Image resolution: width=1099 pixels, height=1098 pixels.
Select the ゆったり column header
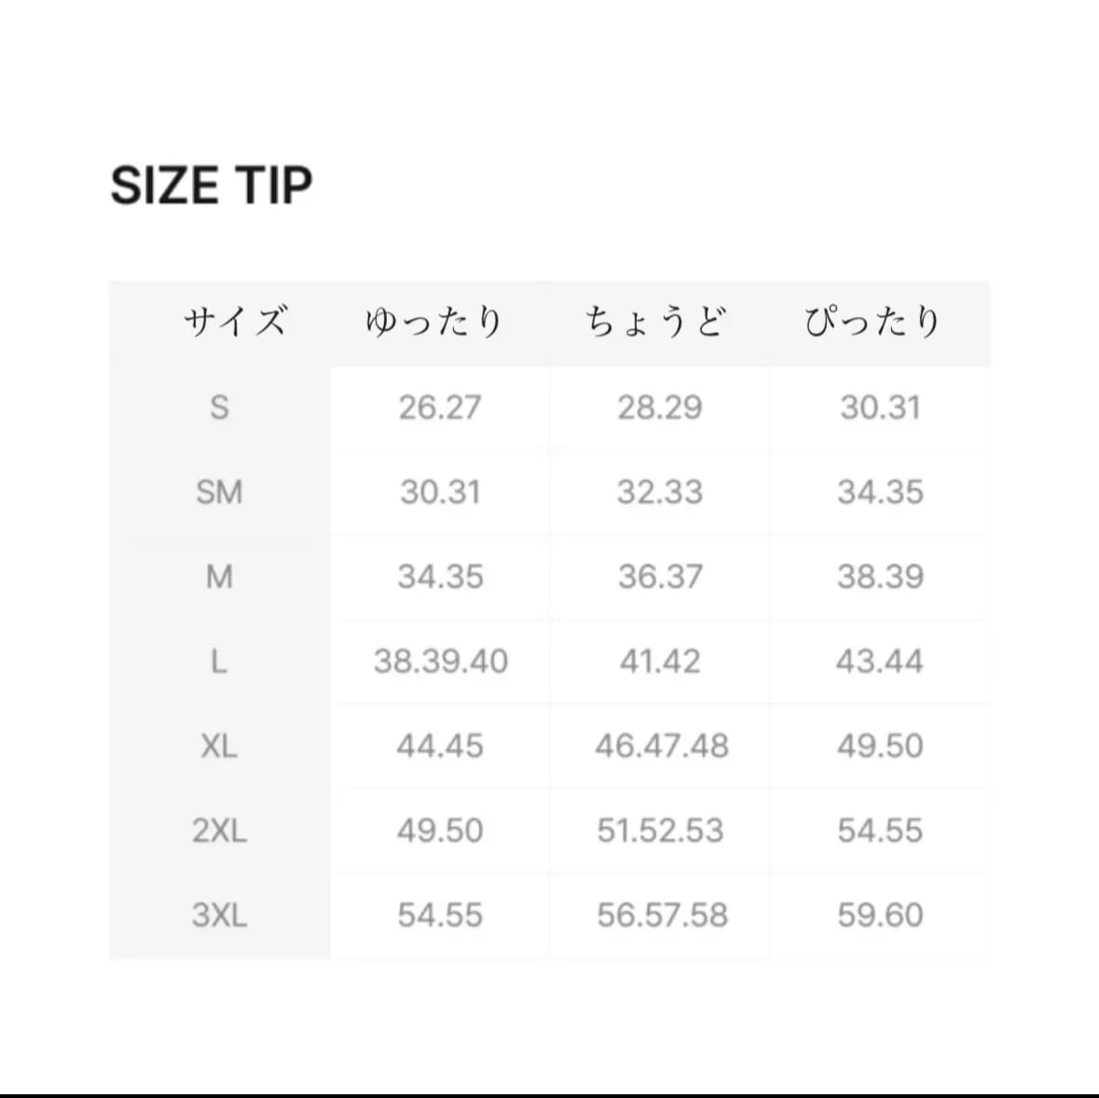tap(434, 322)
